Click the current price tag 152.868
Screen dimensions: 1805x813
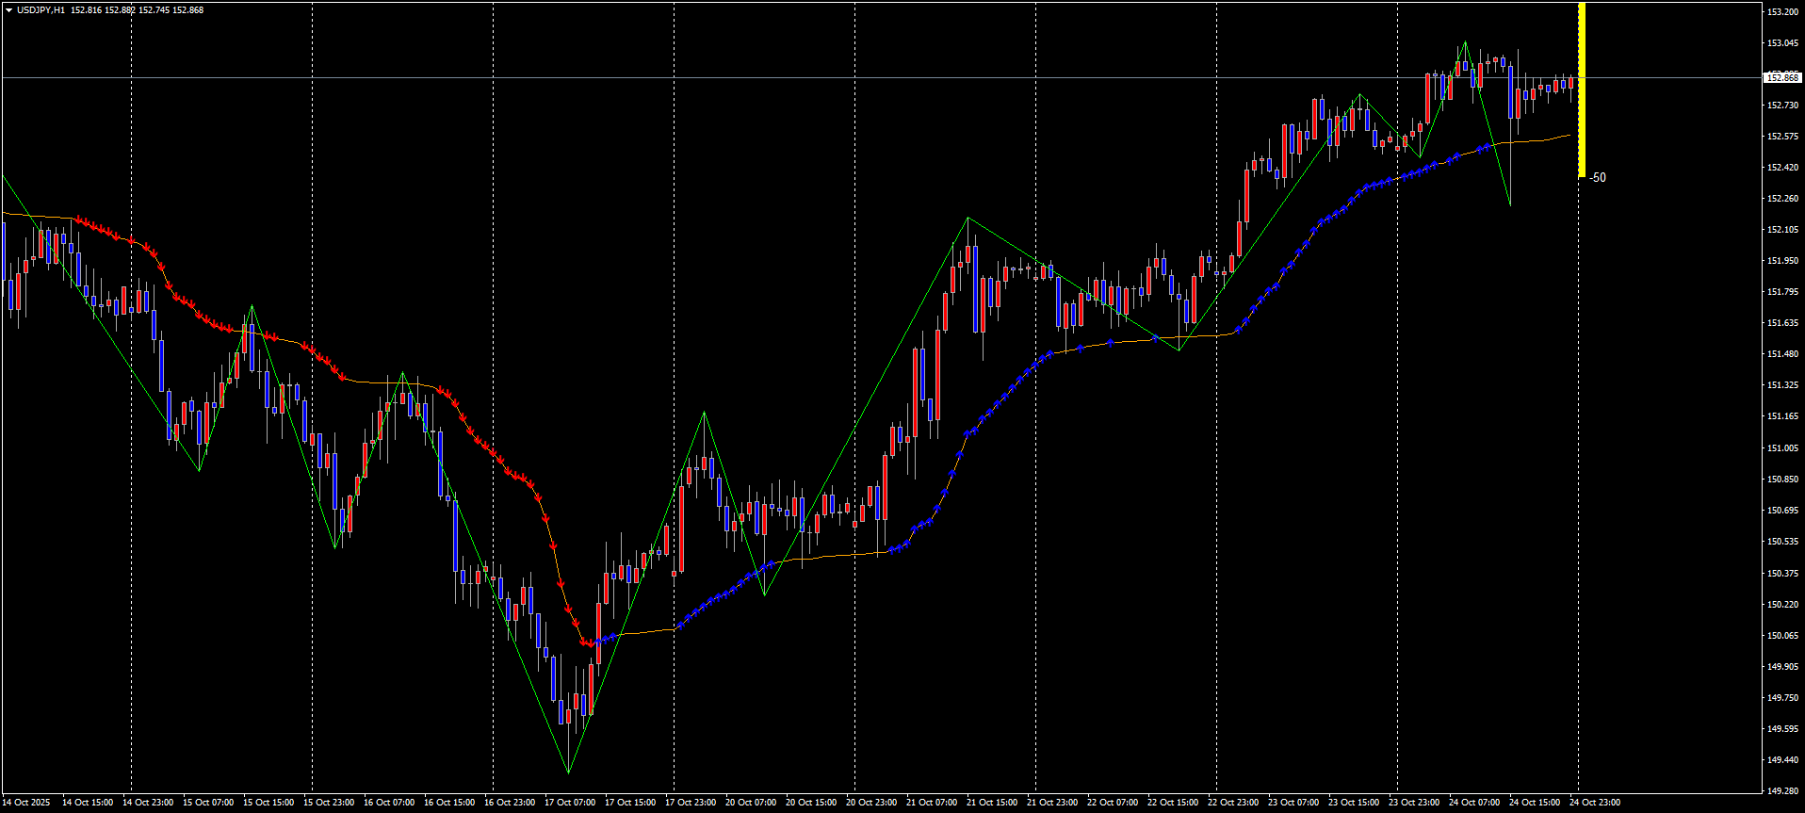[x=1781, y=77]
